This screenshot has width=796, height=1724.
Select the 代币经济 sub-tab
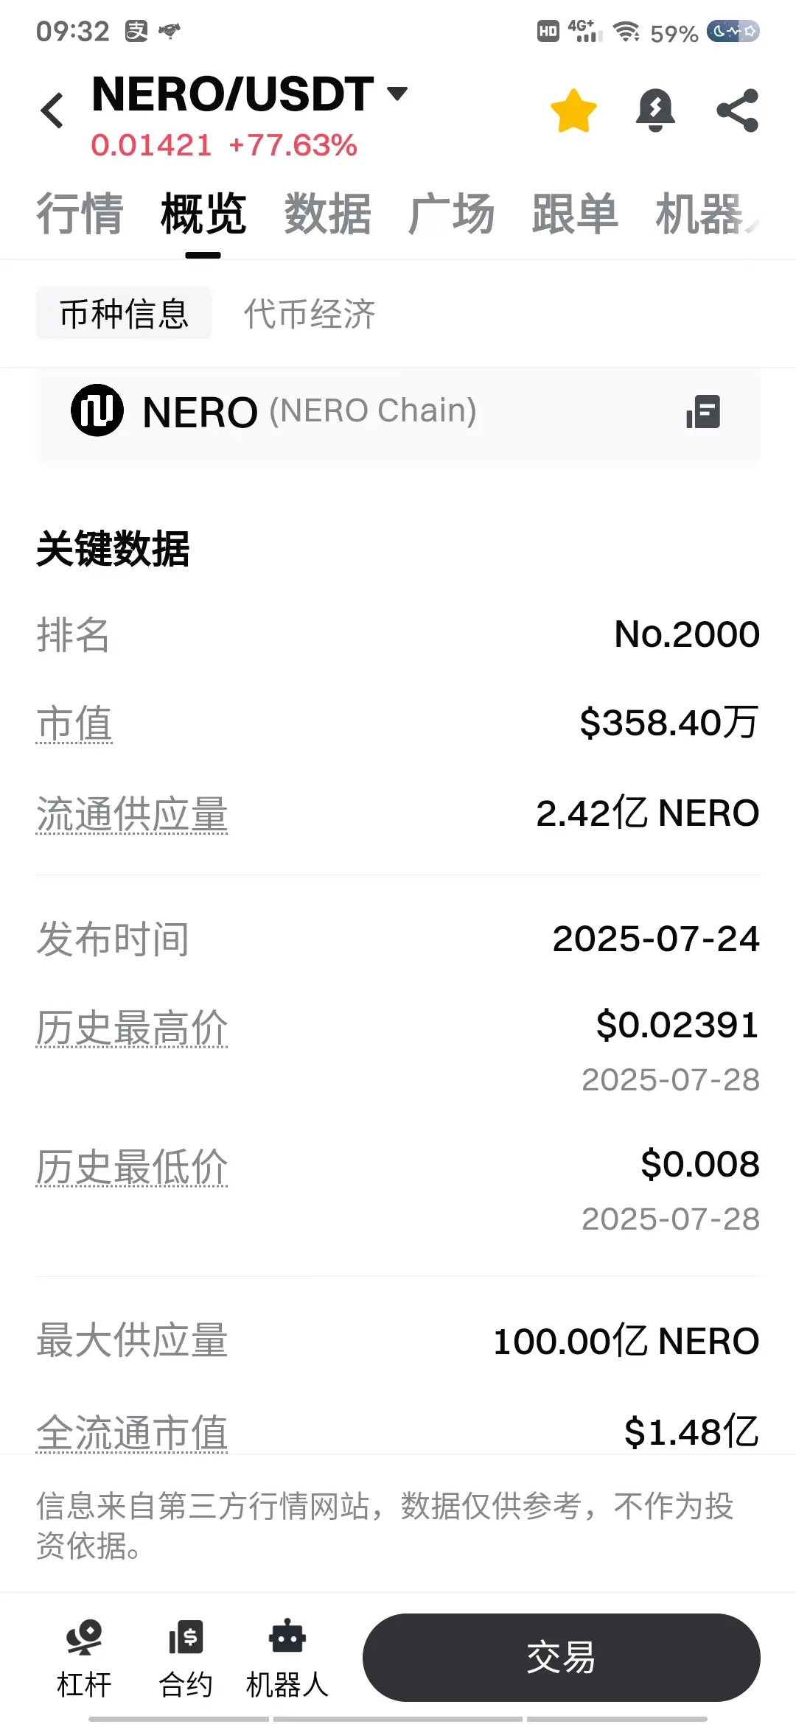310,314
